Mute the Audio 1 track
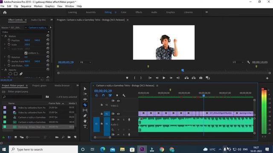This screenshot has height=153, width=273. point(118,120)
